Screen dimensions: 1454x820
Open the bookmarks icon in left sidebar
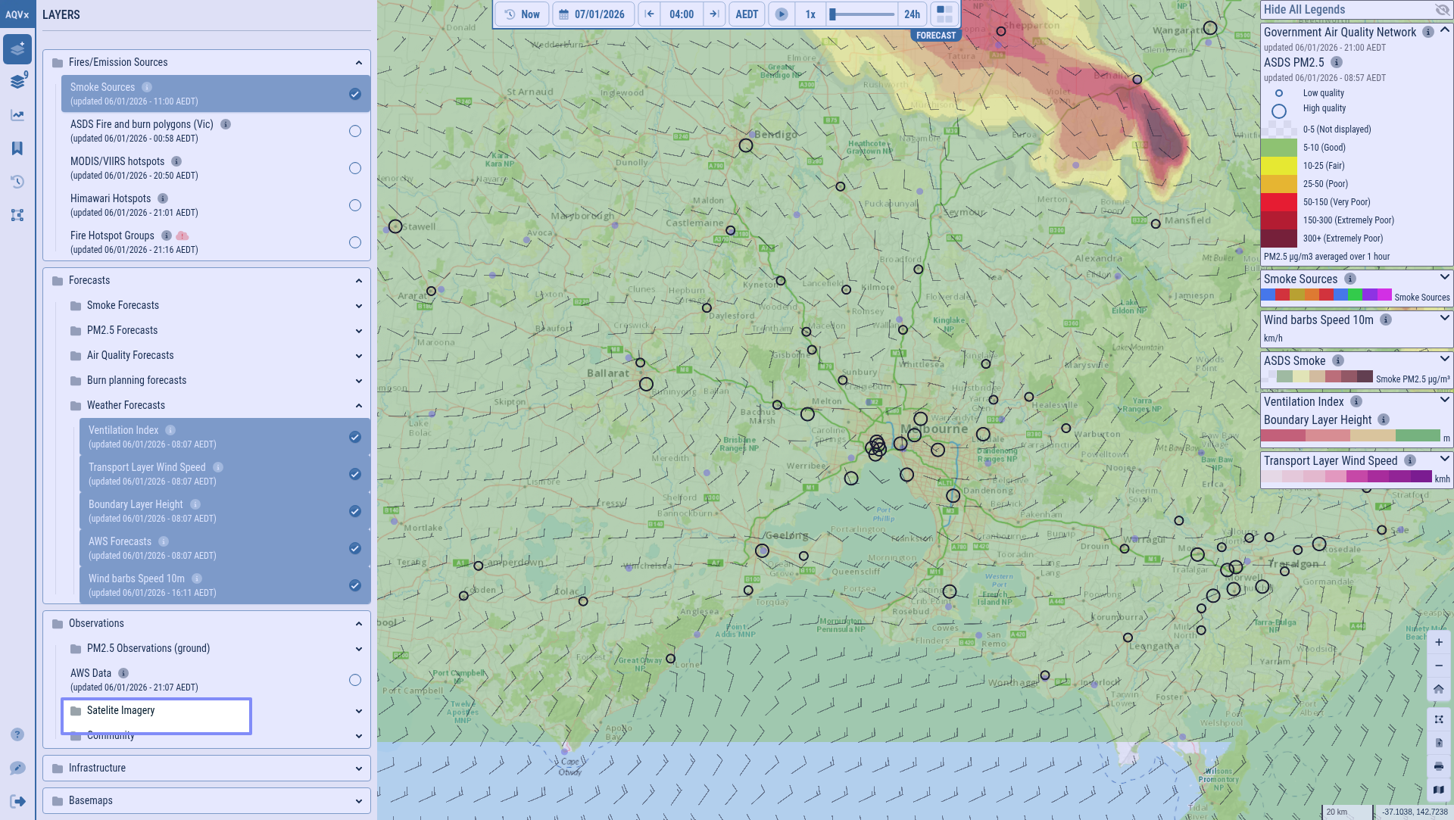click(x=17, y=148)
